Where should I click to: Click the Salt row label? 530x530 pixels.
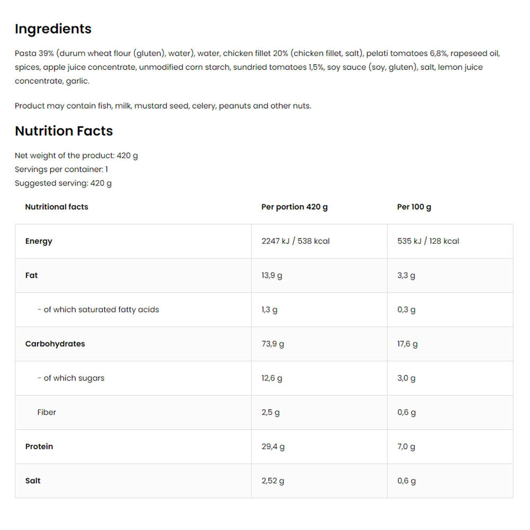click(x=33, y=481)
